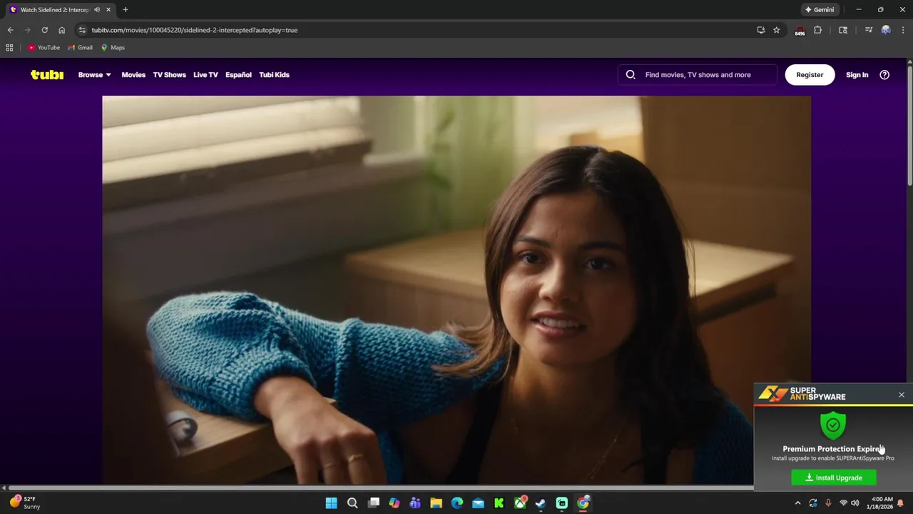This screenshot has width=913, height=514.
Task: Click the Register button
Action: (x=810, y=75)
